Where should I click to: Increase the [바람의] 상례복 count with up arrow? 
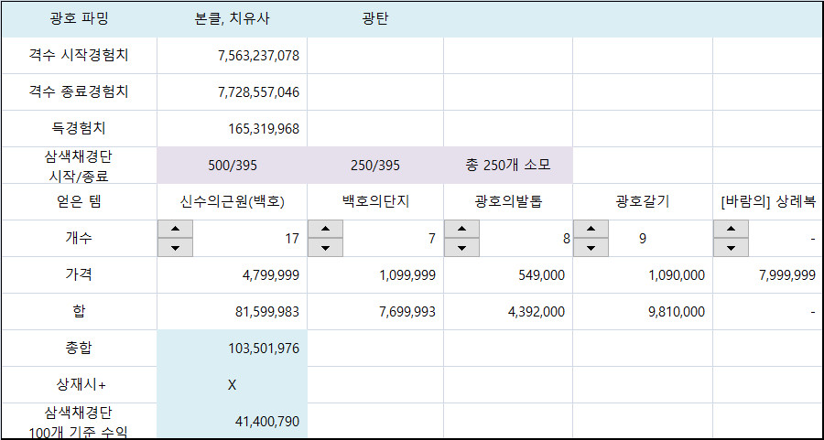[731, 229]
